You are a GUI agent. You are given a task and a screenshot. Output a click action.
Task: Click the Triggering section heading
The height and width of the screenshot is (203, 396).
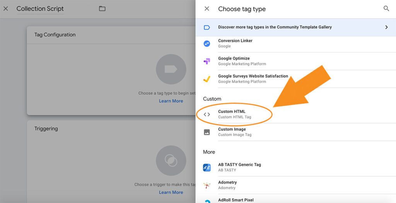pos(46,129)
